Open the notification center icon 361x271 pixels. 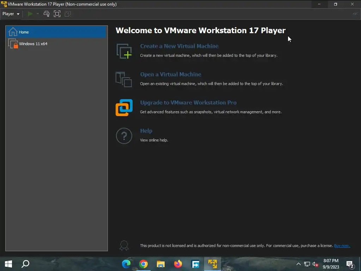(x=350, y=264)
